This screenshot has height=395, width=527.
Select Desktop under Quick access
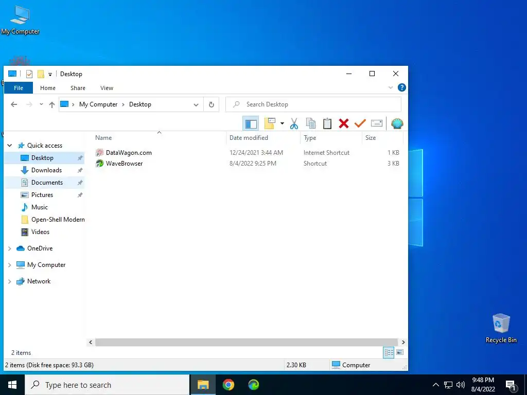(44, 158)
